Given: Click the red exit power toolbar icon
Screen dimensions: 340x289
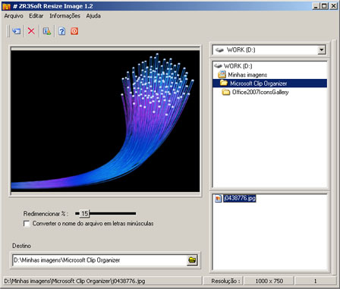Looking at the screenshot, I should [74, 31].
